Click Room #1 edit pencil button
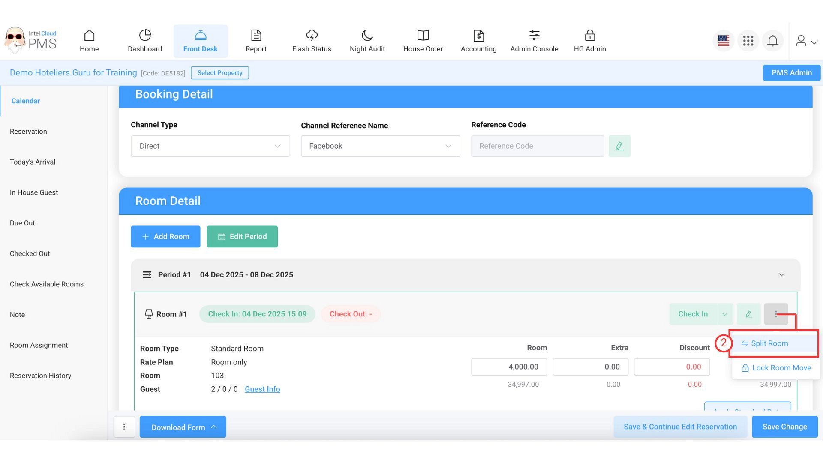 748,314
